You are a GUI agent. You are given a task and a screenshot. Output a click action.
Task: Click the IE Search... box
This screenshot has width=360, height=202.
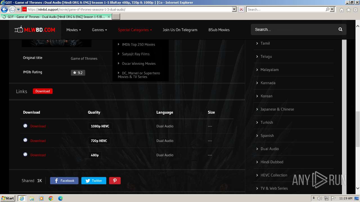(x=285, y=9)
